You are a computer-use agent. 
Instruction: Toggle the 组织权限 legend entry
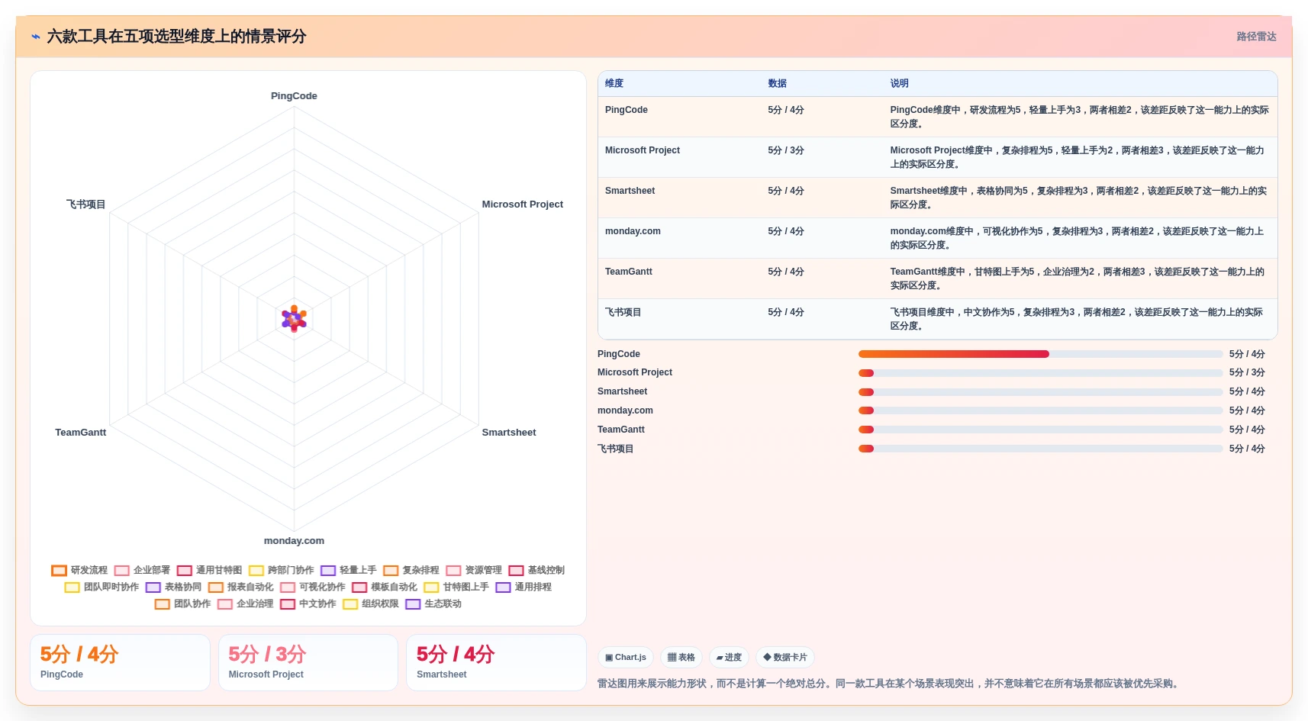click(370, 604)
